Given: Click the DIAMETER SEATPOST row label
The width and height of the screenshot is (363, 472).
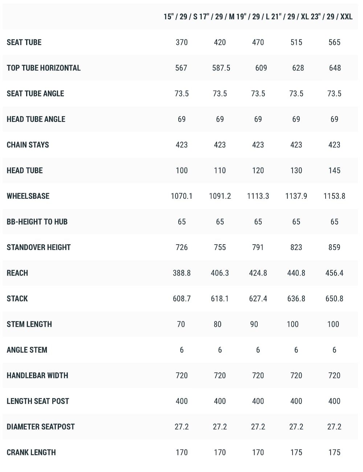Looking at the screenshot, I should 41,427.
